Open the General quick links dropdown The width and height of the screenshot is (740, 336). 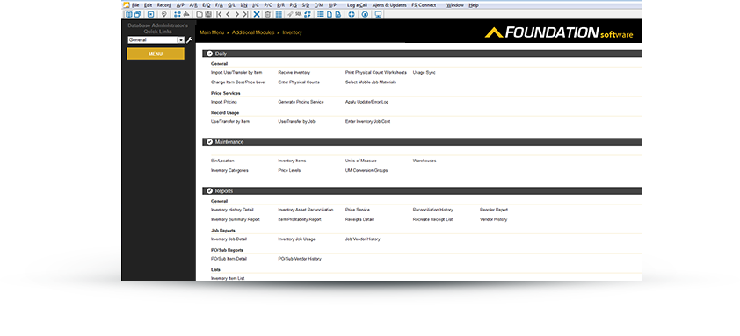[181, 40]
